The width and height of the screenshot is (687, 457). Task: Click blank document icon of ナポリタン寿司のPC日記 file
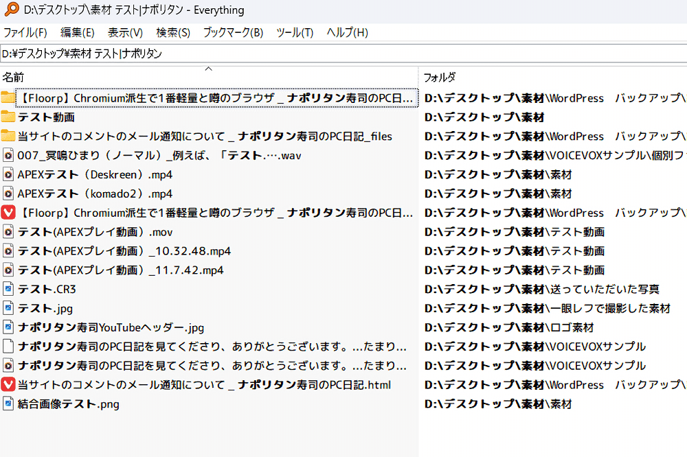point(8,347)
